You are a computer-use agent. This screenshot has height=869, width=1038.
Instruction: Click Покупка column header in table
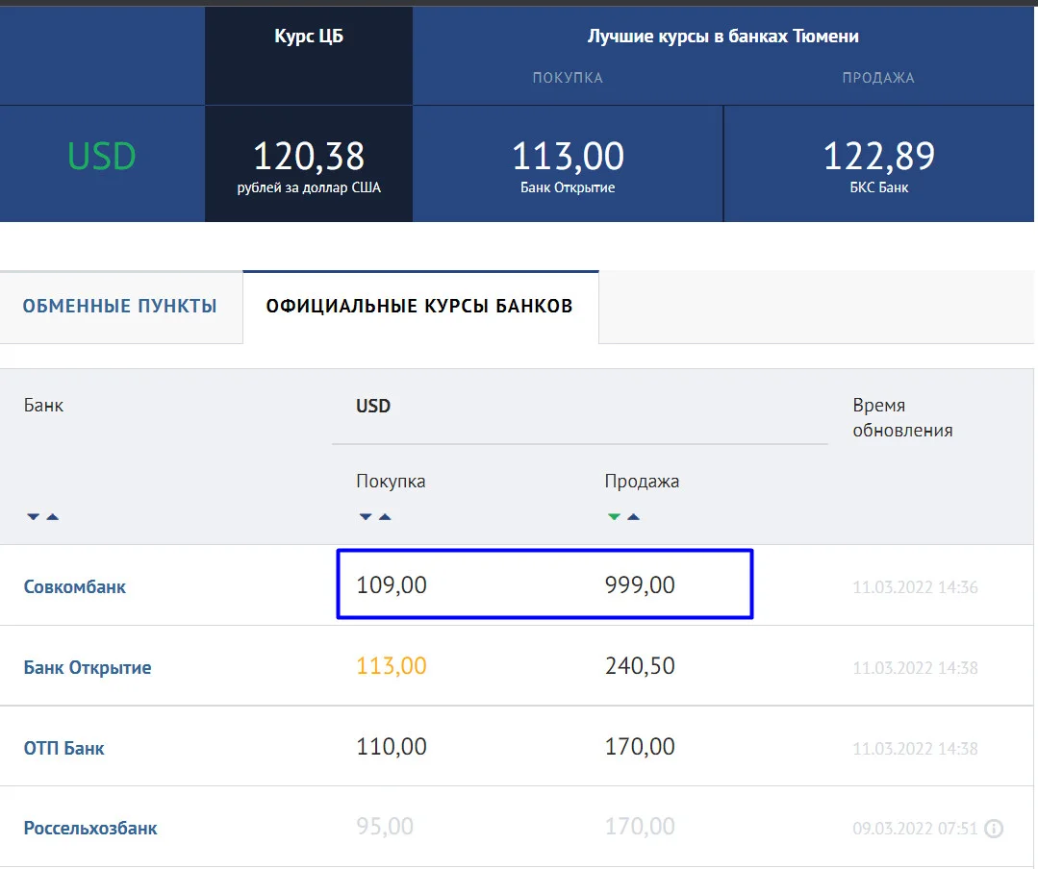(x=391, y=482)
